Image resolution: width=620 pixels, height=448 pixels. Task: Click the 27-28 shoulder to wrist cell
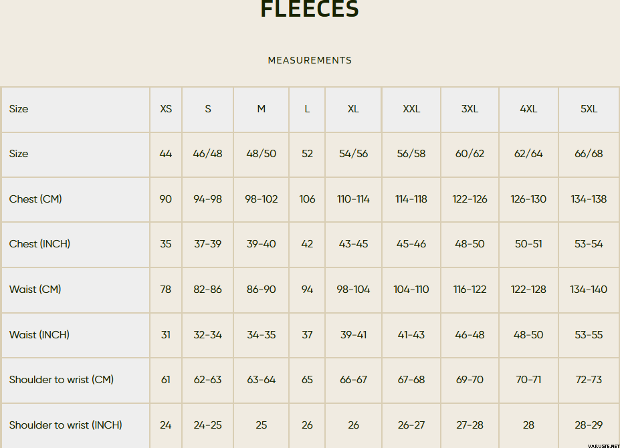[470, 425]
